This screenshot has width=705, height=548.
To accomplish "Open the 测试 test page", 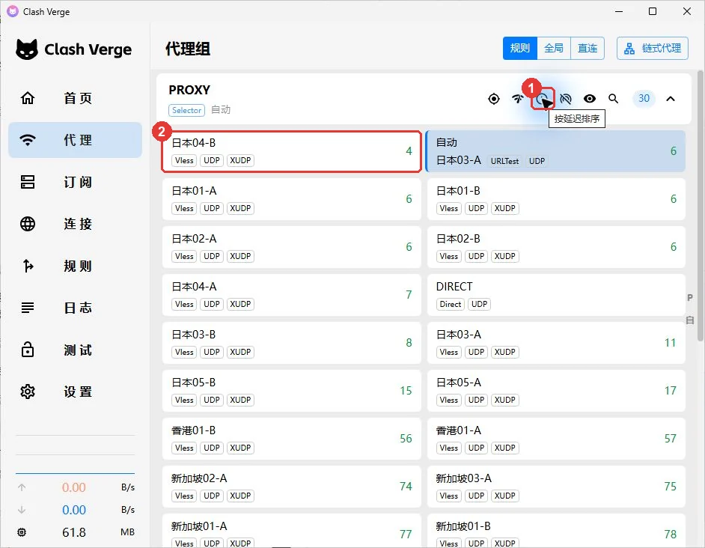I will click(x=75, y=350).
